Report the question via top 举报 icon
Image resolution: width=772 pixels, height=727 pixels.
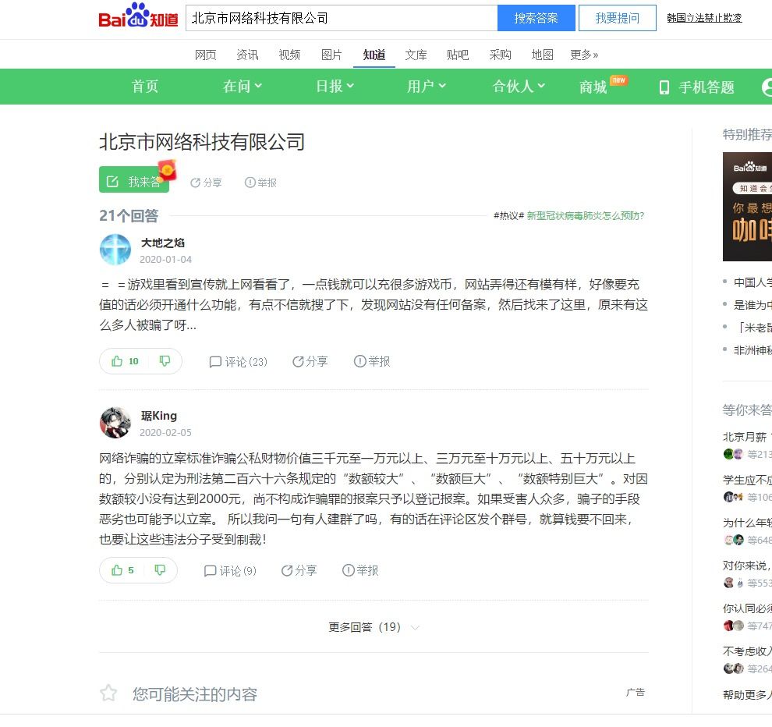(x=261, y=183)
